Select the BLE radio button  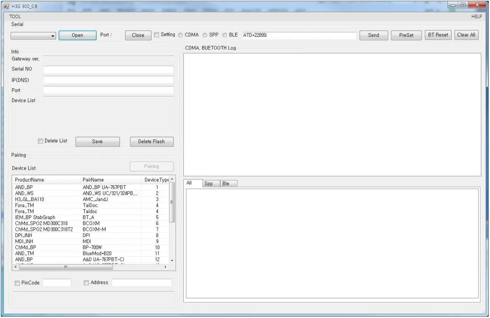click(225, 35)
